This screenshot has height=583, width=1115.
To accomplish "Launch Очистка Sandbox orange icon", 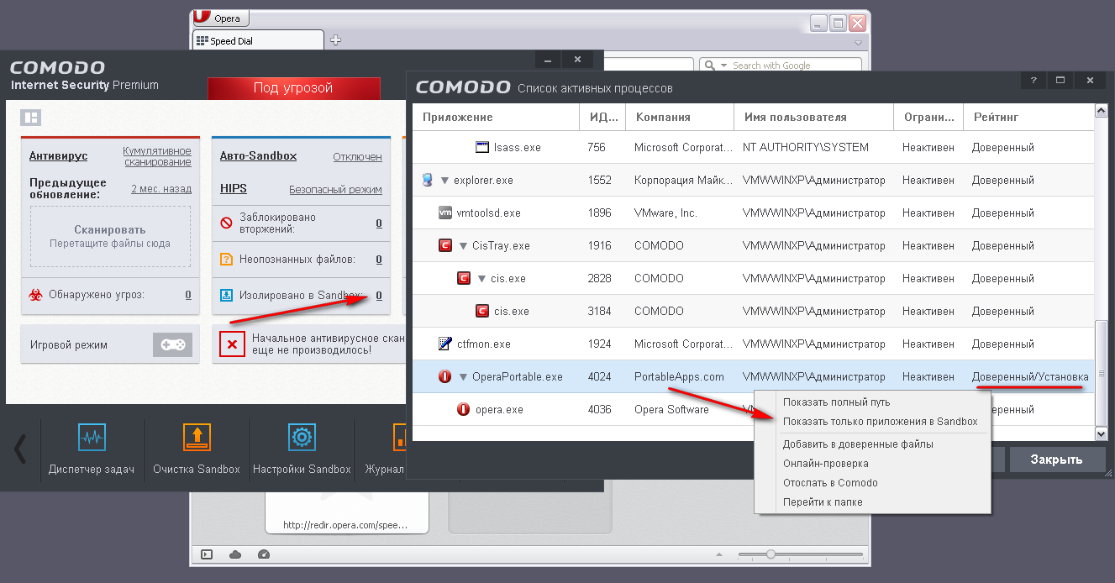I will (197, 438).
